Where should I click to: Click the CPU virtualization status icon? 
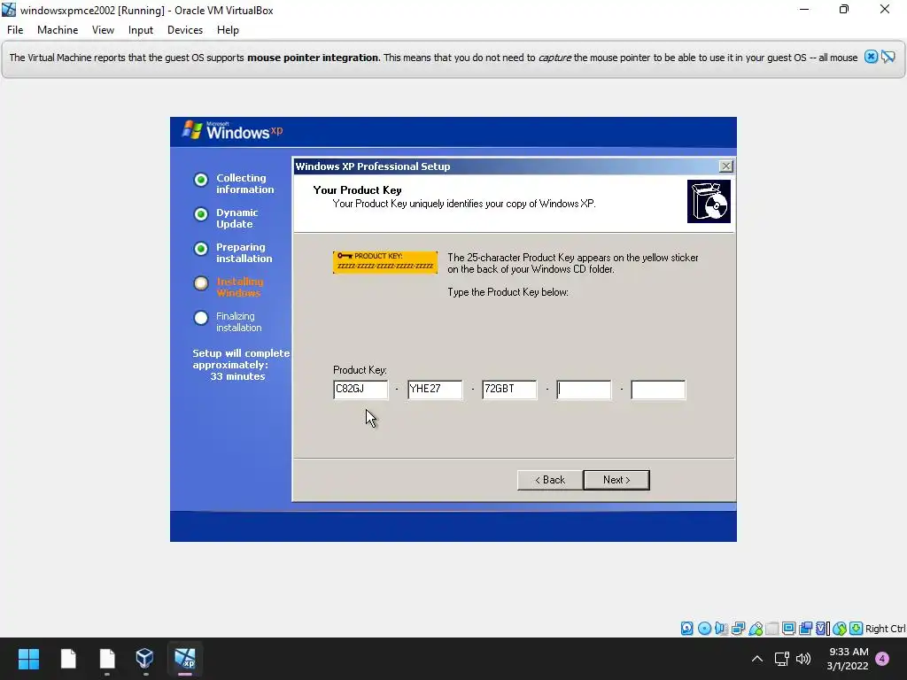[x=822, y=628]
